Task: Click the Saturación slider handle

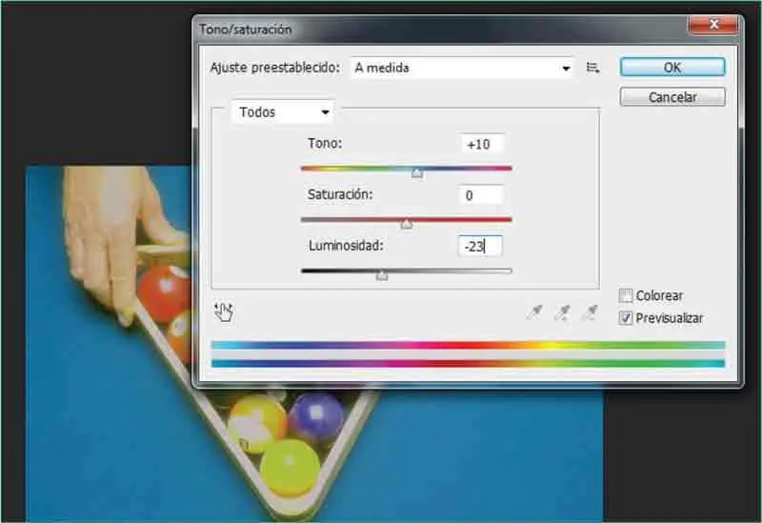Action: [x=407, y=225]
